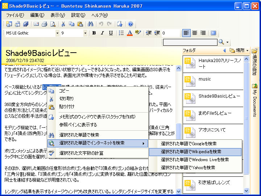The width and height of the screenshot is (261, 196).
Task: Open the ファイル(F) menu
Action: click(x=15, y=15)
